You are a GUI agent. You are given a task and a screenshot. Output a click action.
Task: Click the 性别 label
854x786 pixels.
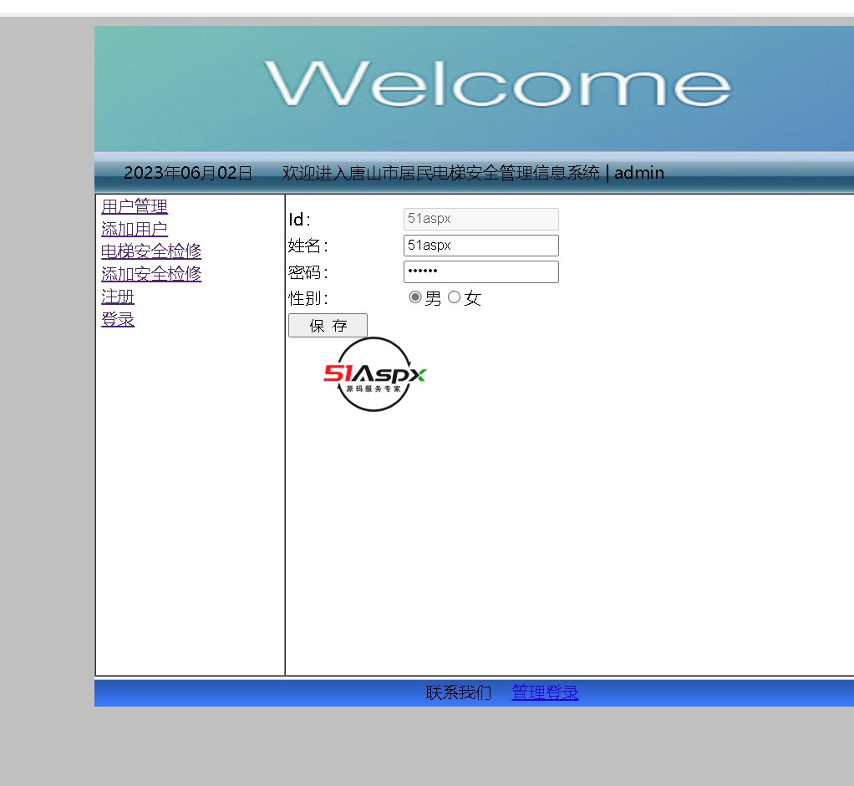tap(308, 297)
